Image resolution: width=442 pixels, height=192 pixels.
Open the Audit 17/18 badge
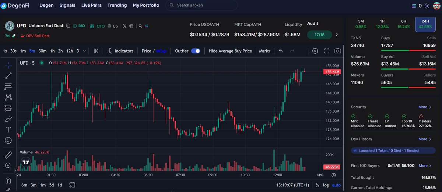[x=320, y=35]
